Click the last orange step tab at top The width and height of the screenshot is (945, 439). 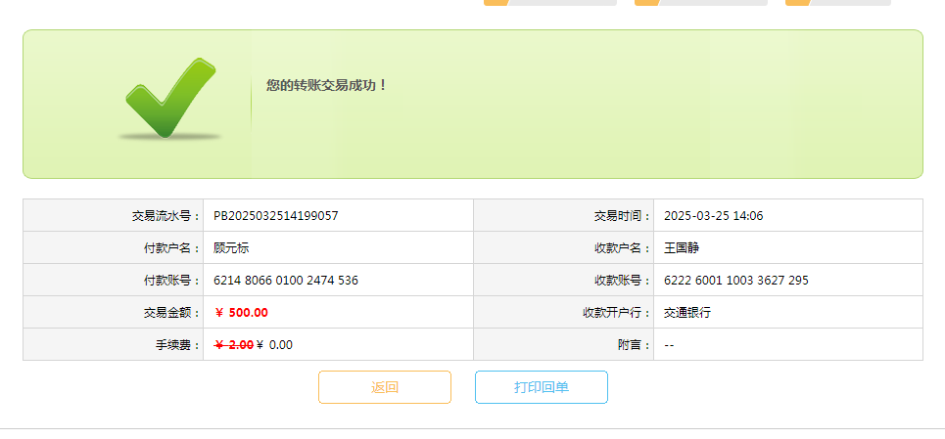pyautogui.click(x=838, y=3)
